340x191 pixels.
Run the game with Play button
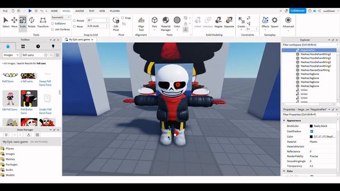[x=30, y=11]
